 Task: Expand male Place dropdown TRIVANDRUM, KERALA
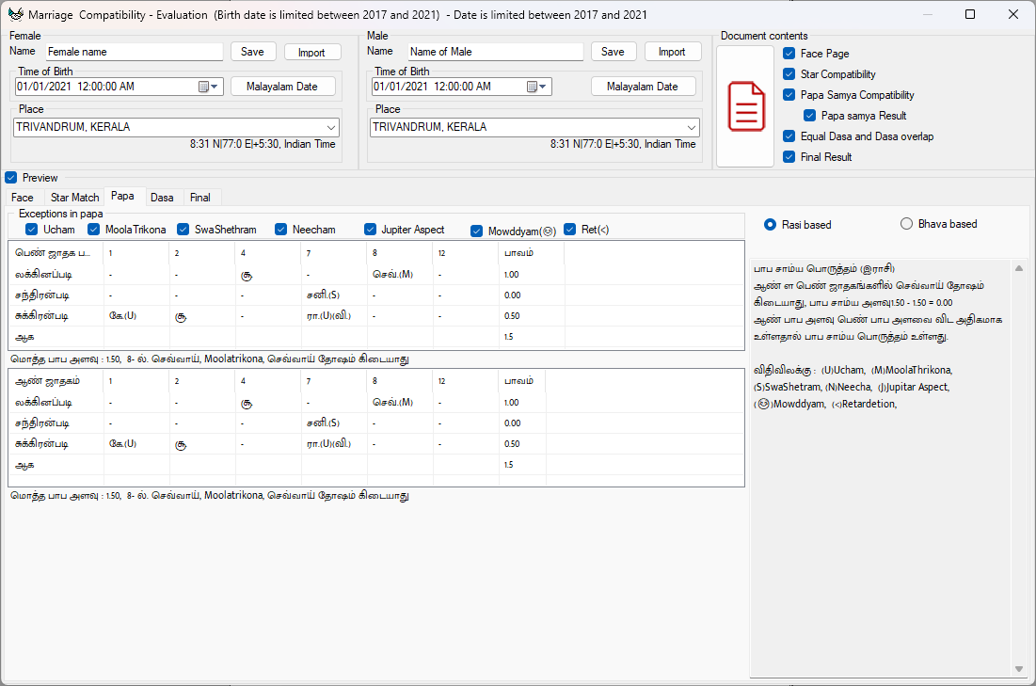691,128
